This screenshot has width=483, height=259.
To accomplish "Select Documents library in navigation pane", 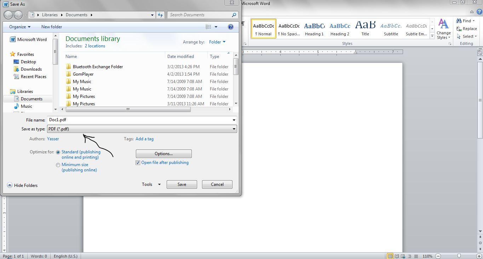I will 28,99.
